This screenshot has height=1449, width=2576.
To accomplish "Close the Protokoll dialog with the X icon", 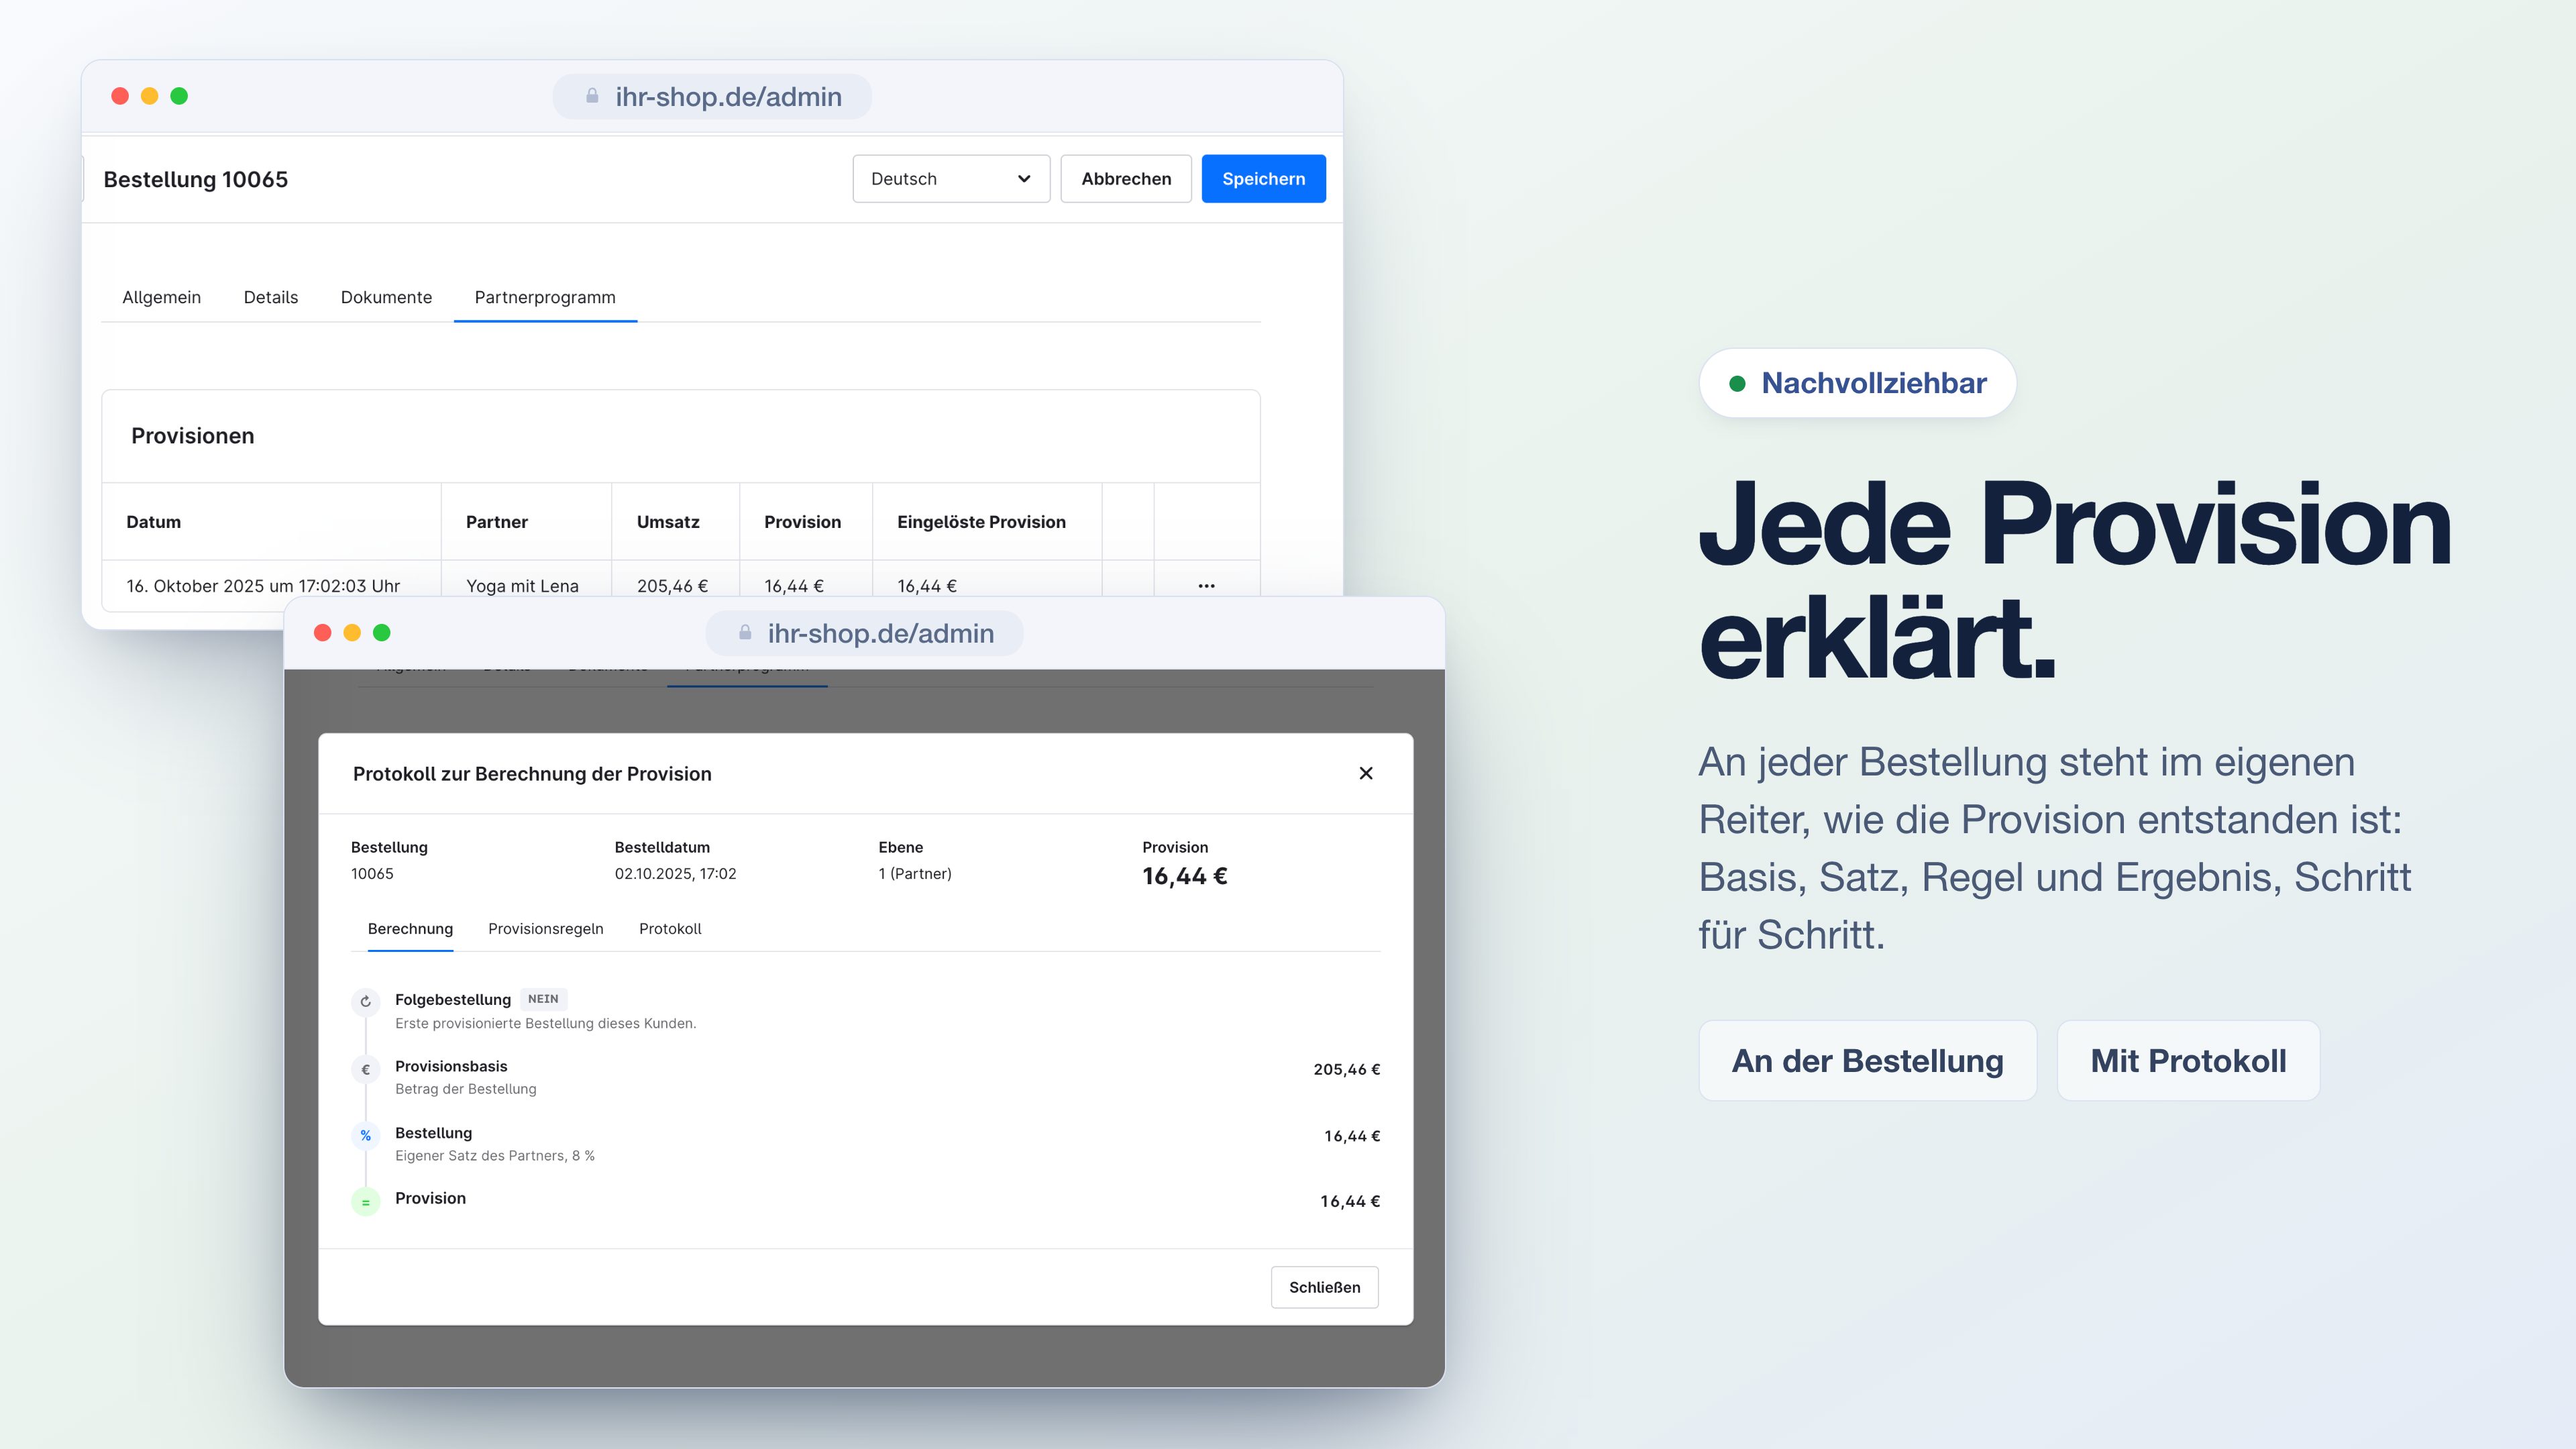I will [1366, 773].
